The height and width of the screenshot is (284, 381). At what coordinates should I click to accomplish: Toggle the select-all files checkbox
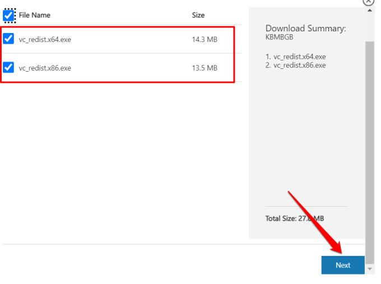[x=9, y=15]
